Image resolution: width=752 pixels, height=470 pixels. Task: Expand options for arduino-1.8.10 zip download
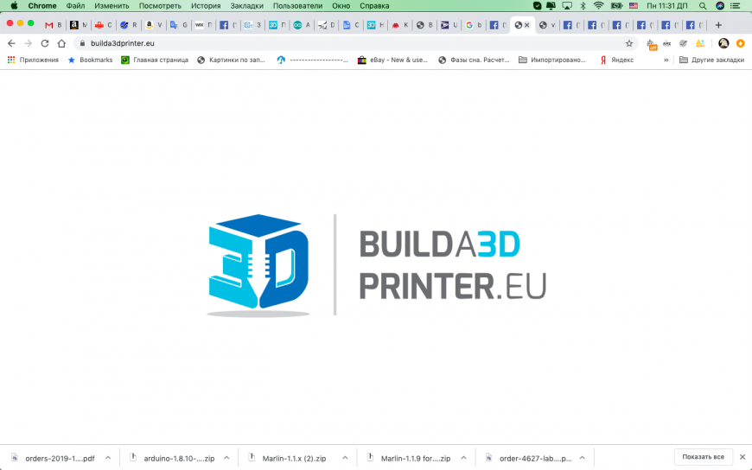226,458
